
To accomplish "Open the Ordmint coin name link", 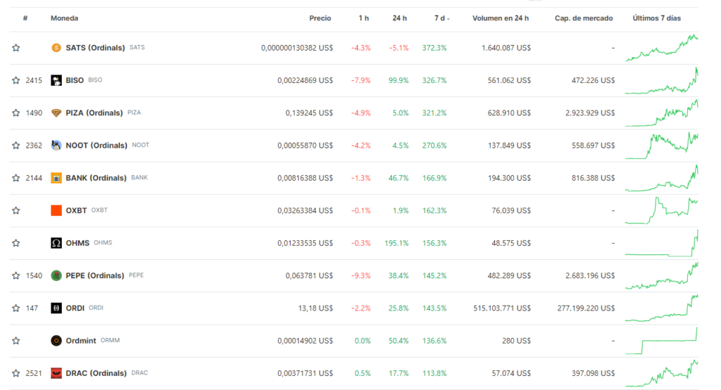I will (81, 341).
